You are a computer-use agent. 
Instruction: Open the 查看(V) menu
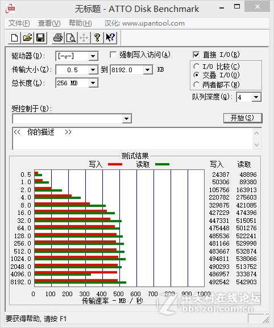pyautogui.click(x=49, y=23)
